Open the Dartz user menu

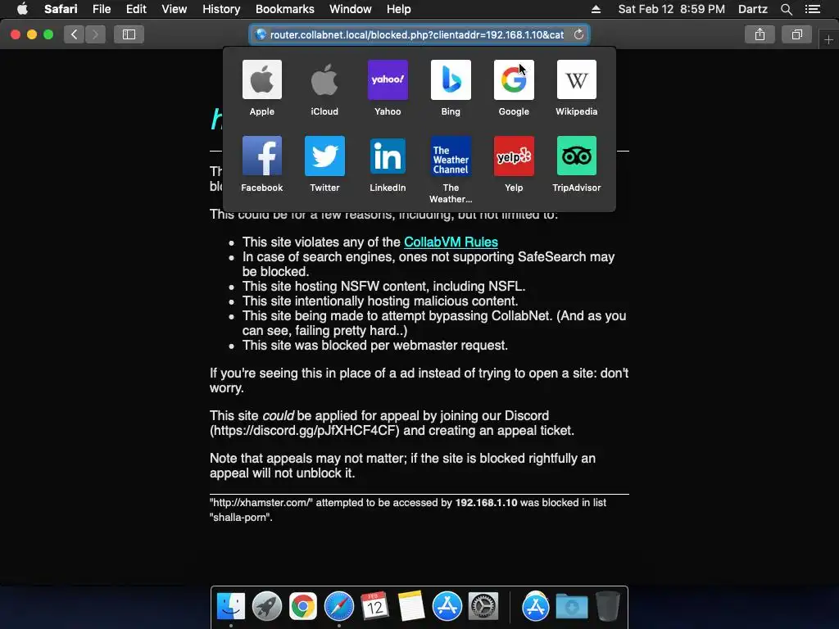pyautogui.click(x=752, y=9)
